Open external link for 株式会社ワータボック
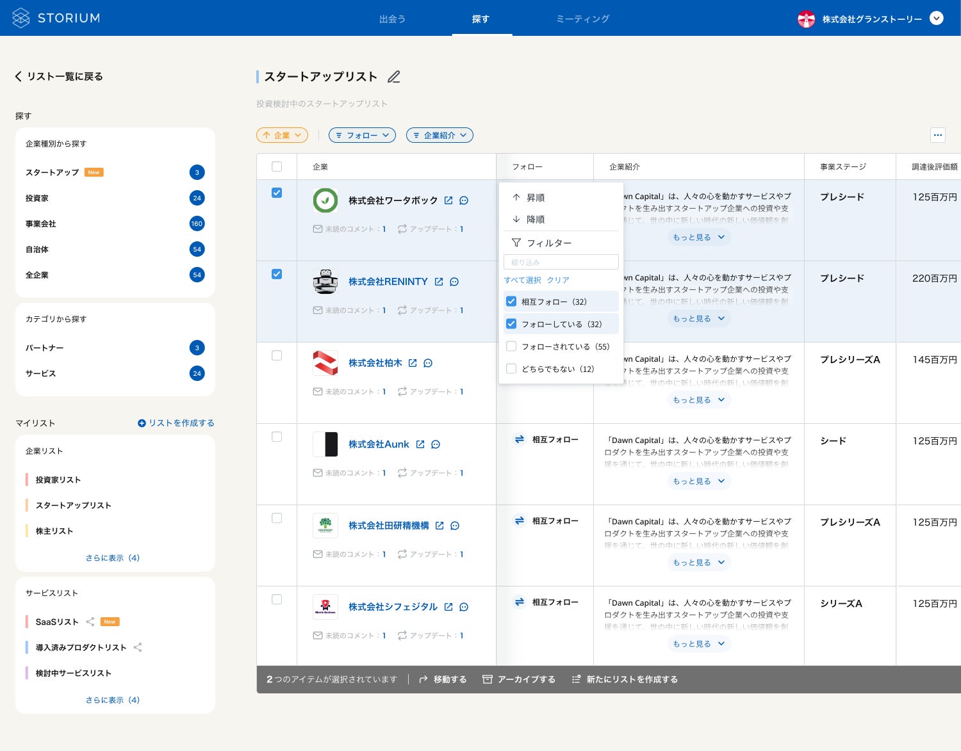The image size is (961, 751). (448, 200)
